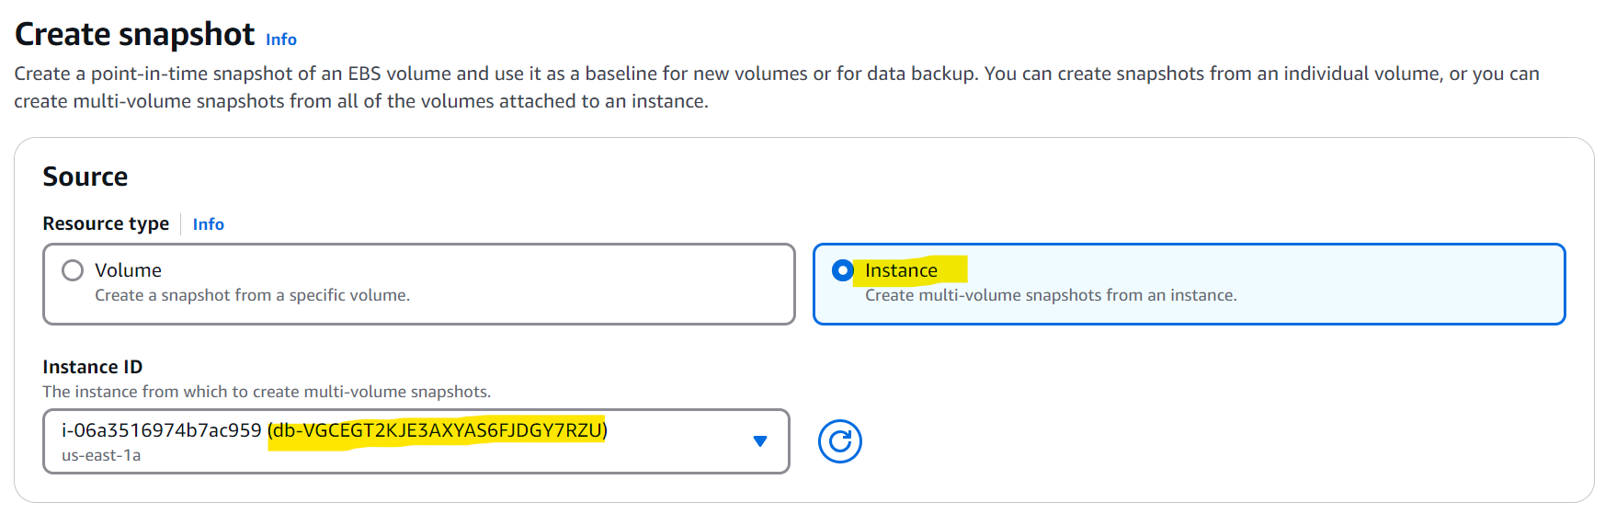Click the dropdown caret in Instance ID field
Image resolution: width=1605 pixels, height=514 pixels.
(x=759, y=441)
